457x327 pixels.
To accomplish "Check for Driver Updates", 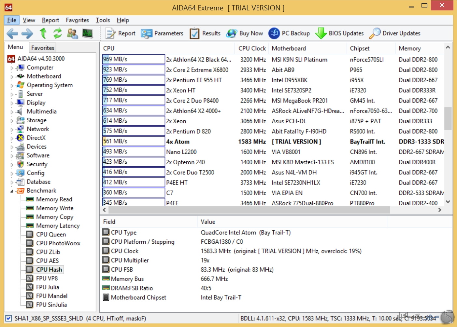I will pos(395,33).
